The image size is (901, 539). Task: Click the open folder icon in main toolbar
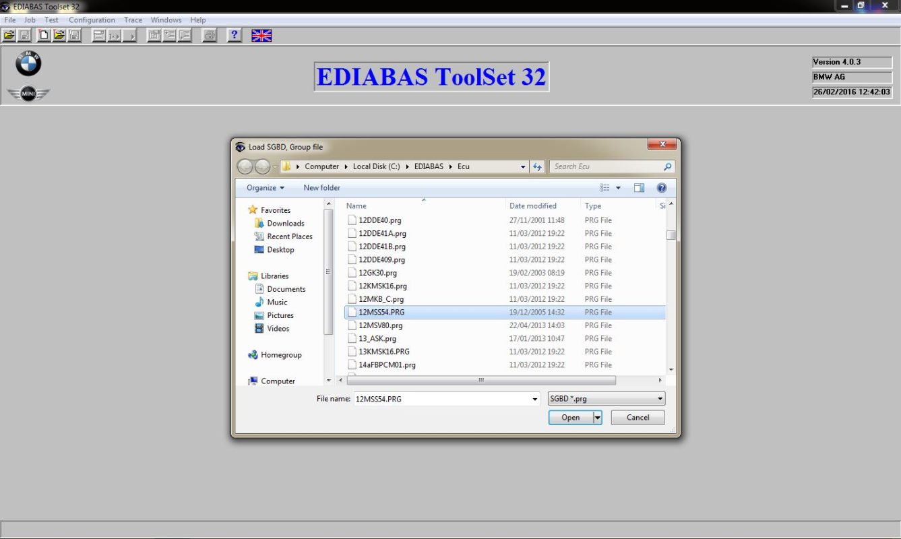(9, 35)
